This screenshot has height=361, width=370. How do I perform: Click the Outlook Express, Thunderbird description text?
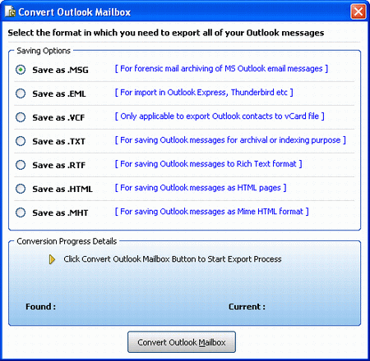click(x=204, y=93)
